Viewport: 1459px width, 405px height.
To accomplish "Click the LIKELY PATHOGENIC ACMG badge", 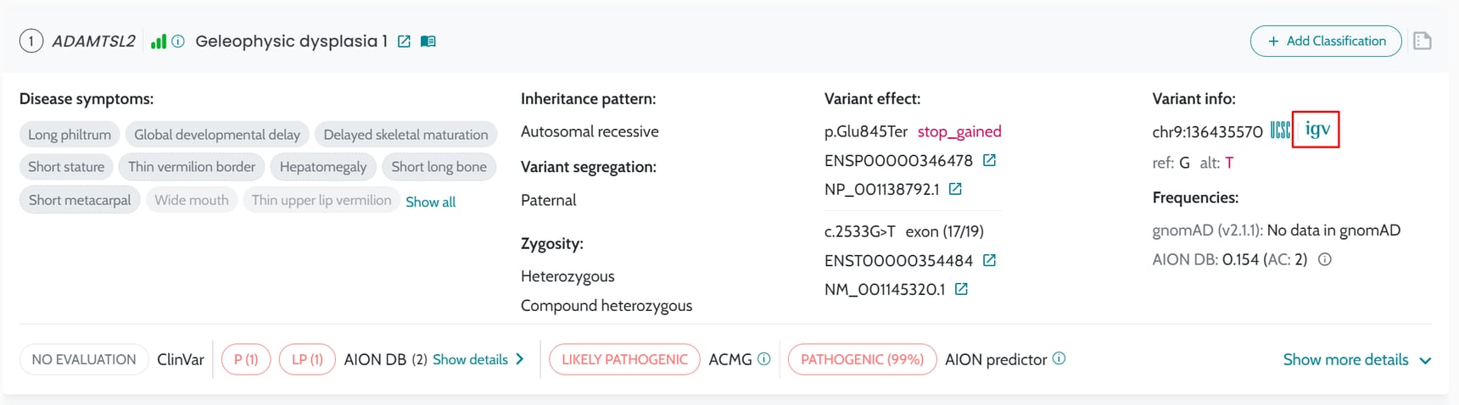I will coord(624,359).
